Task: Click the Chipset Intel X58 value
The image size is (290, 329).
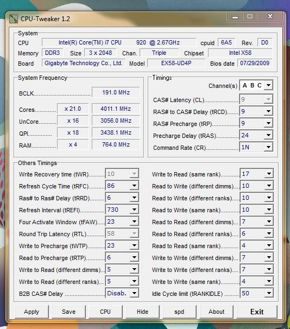Action: (240, 53)
